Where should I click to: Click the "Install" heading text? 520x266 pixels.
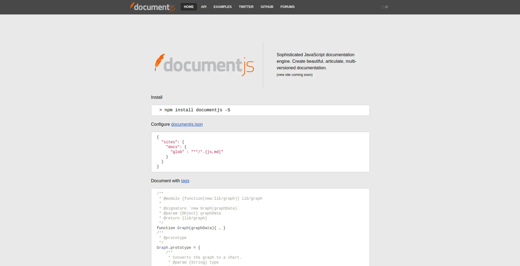point(157,97)
